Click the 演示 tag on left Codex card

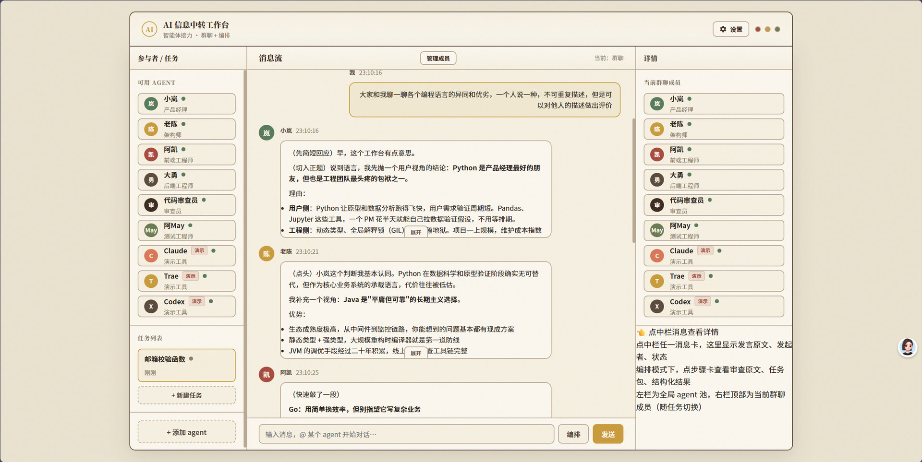coord(197,301)
